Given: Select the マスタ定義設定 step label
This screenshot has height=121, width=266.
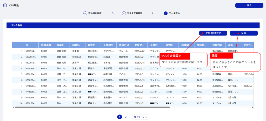Looking at the screenshot, I should click(x=135, y=13).
